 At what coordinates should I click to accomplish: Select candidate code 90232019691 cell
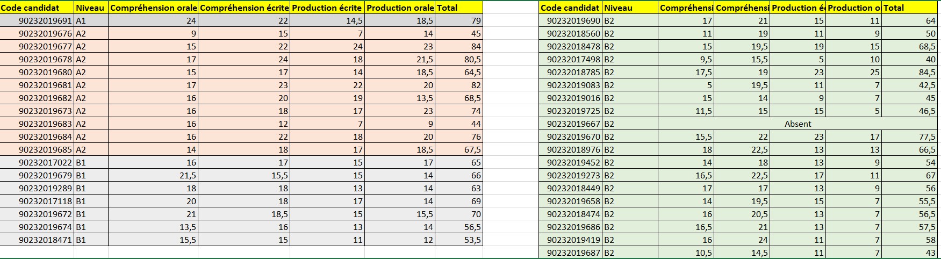coord(37,21)
